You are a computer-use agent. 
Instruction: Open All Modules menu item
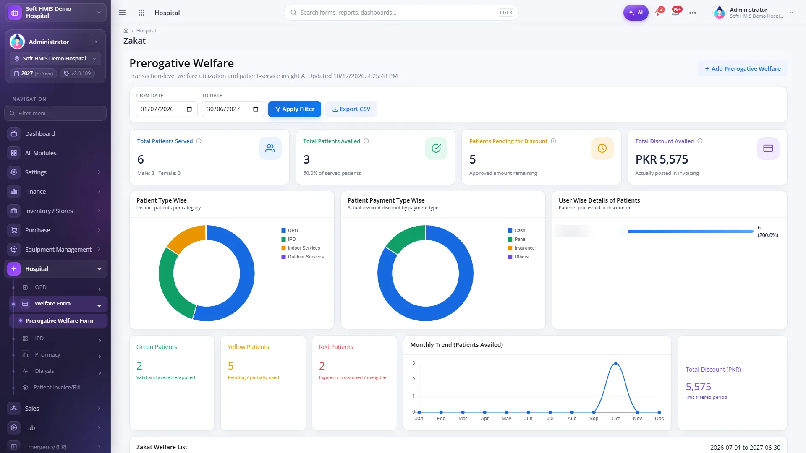pos(55,153)
